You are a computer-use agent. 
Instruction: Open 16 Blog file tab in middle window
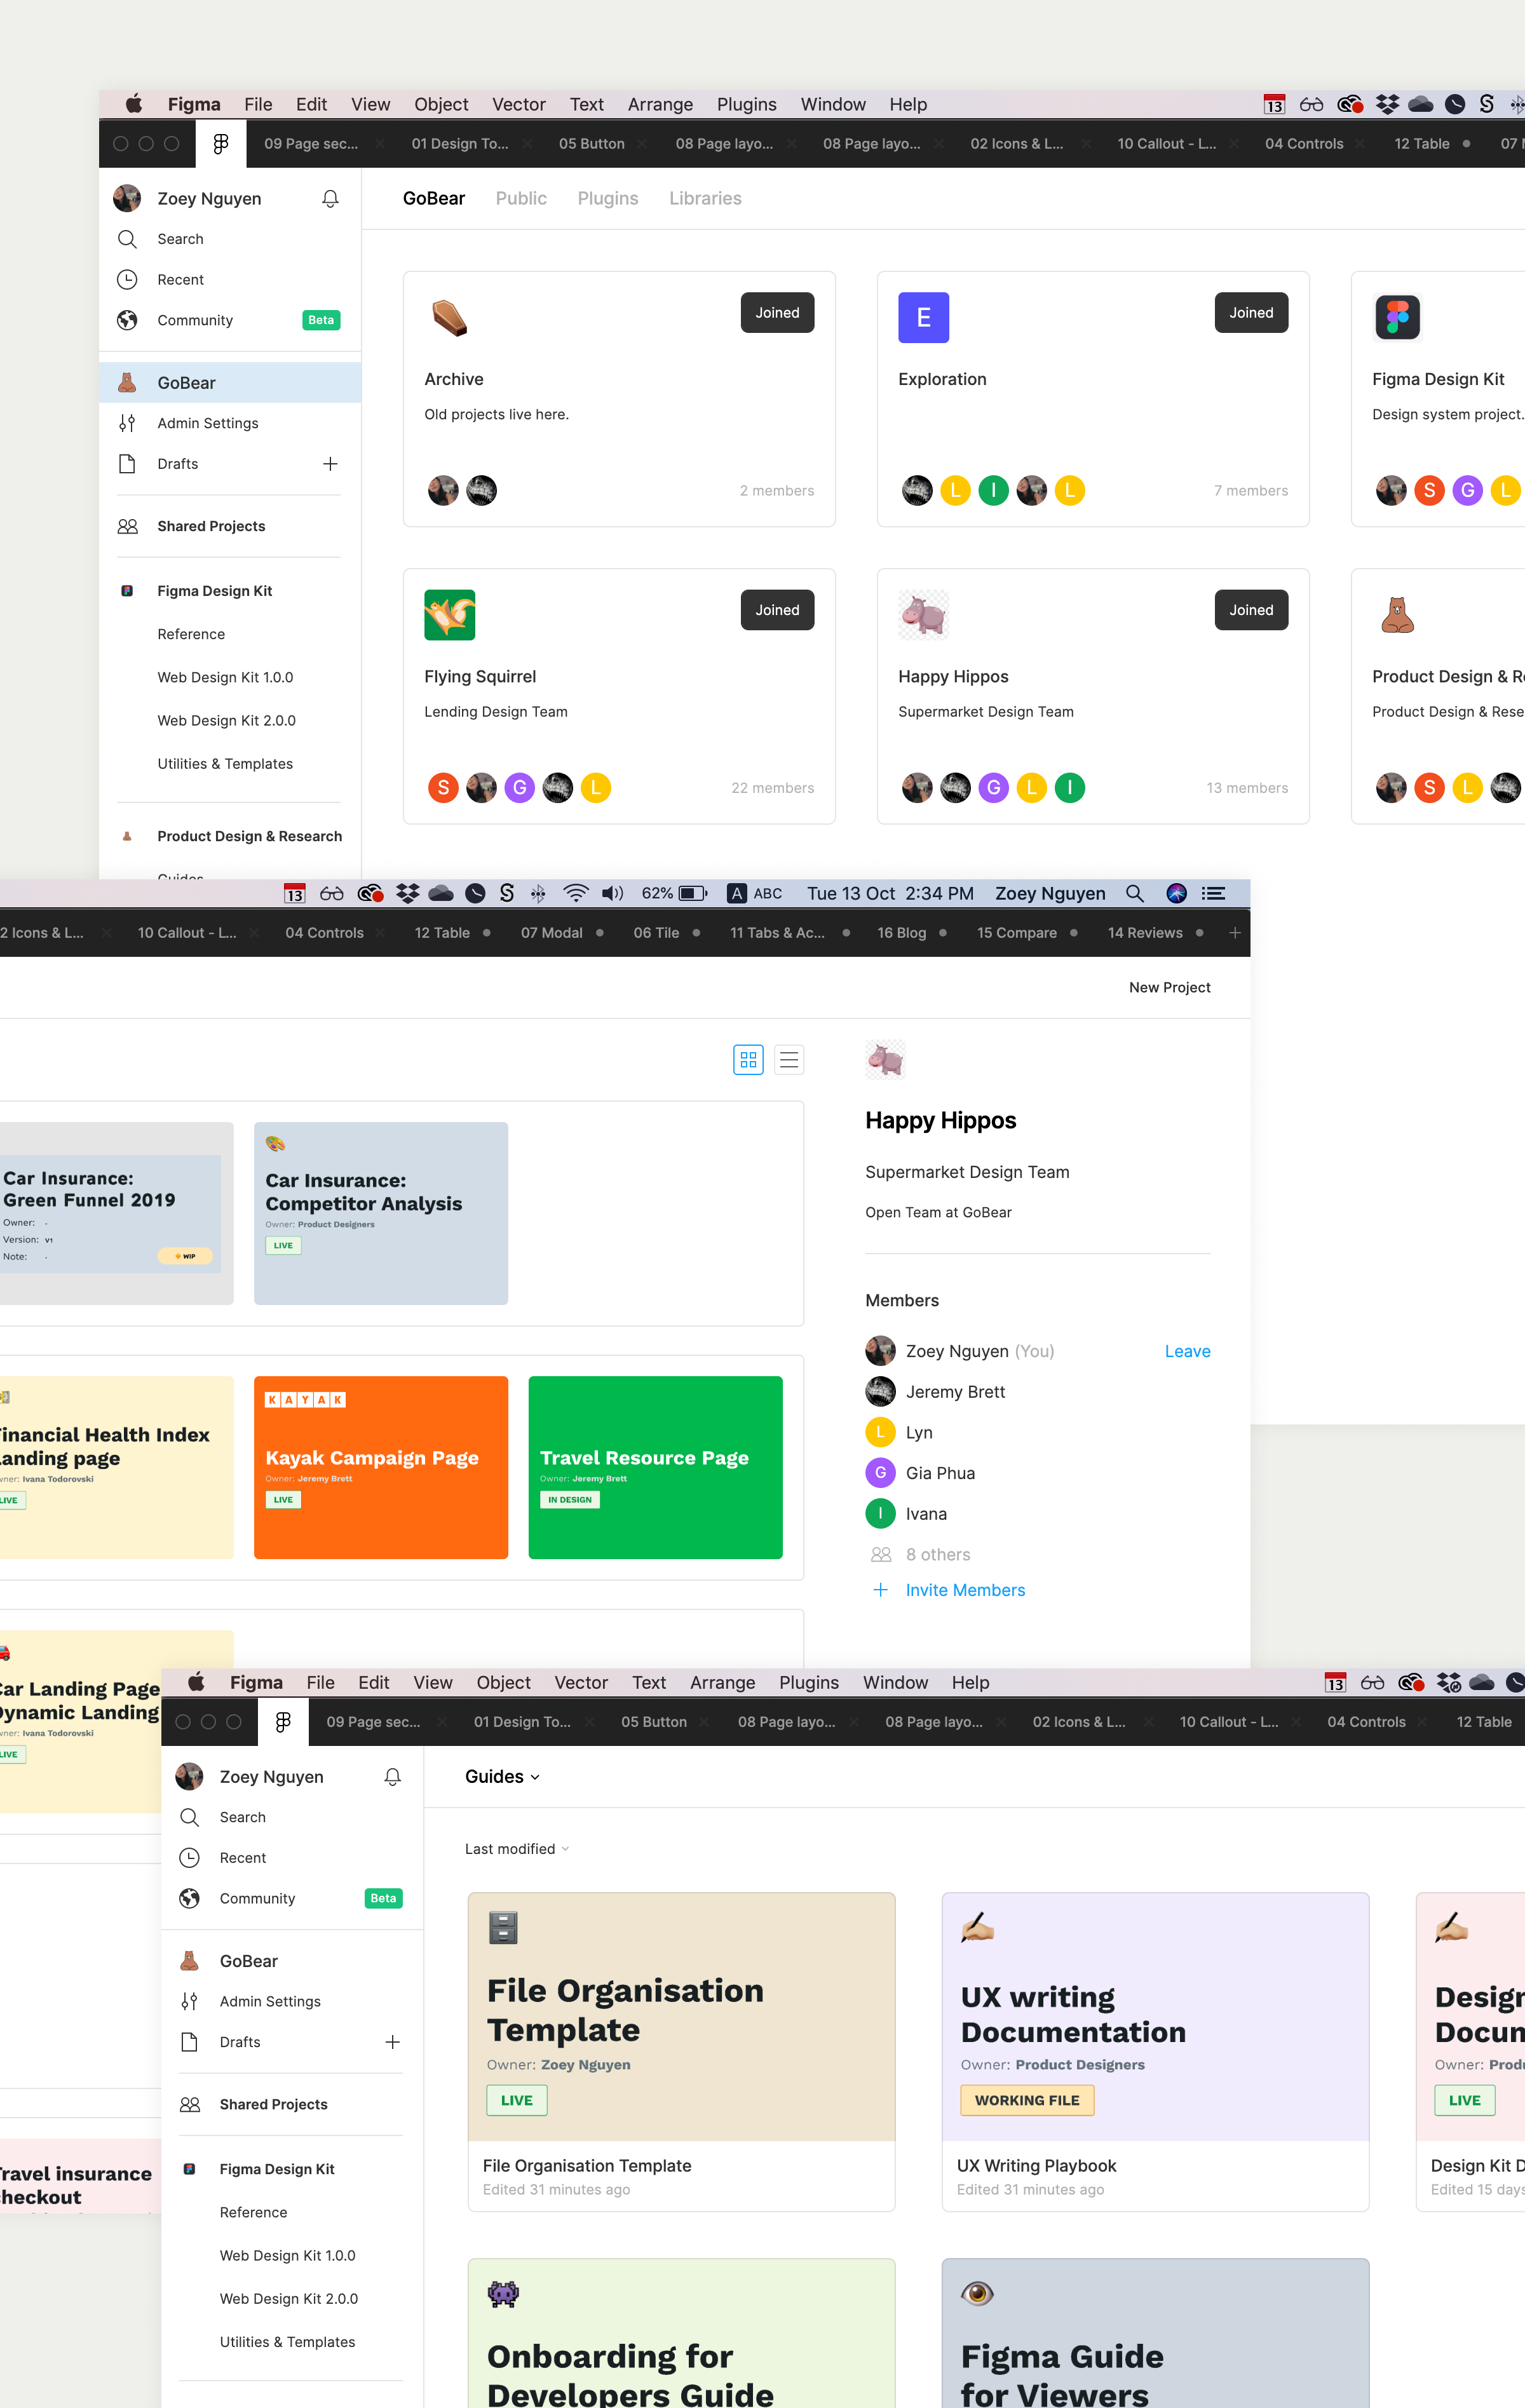click(902, 933)
